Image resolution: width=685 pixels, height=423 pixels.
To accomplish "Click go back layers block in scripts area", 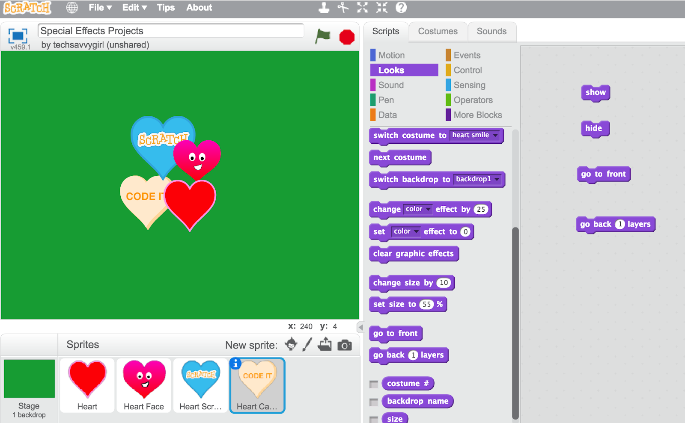I will pyautogui.click(x=615, y=224).
